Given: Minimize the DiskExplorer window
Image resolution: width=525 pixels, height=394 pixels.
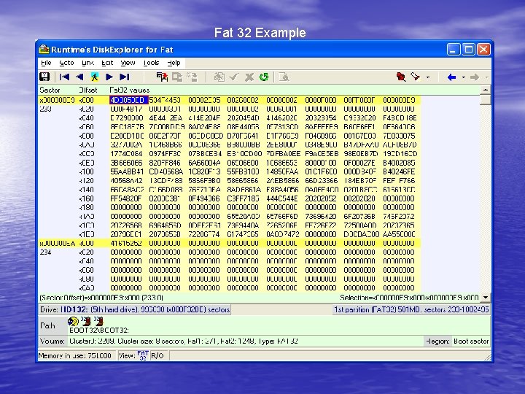Looking at the screenshot, I should tap(453, 50).
